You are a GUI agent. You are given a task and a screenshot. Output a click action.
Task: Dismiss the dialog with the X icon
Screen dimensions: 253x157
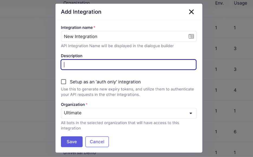pyautogui.click(x=191, y=12)
